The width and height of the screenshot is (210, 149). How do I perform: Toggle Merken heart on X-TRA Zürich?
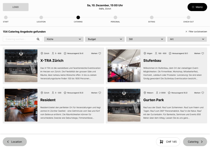(100, 53)
